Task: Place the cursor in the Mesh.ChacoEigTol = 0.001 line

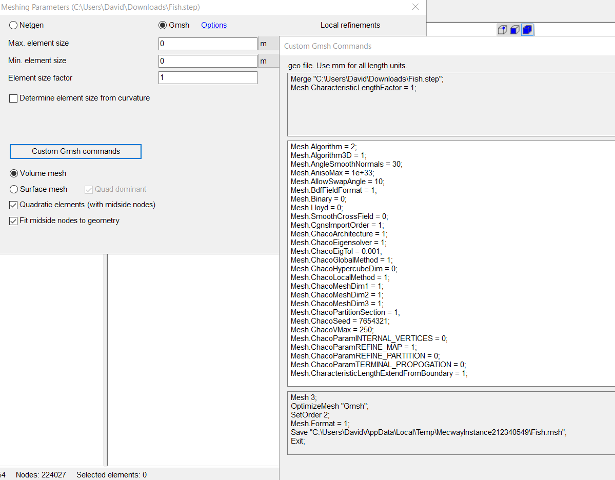Action: click(x=336, y=251)
